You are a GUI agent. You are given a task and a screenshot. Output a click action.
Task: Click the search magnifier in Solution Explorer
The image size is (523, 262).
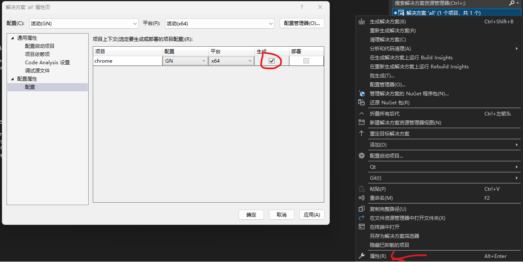click(x=512, y=3)
